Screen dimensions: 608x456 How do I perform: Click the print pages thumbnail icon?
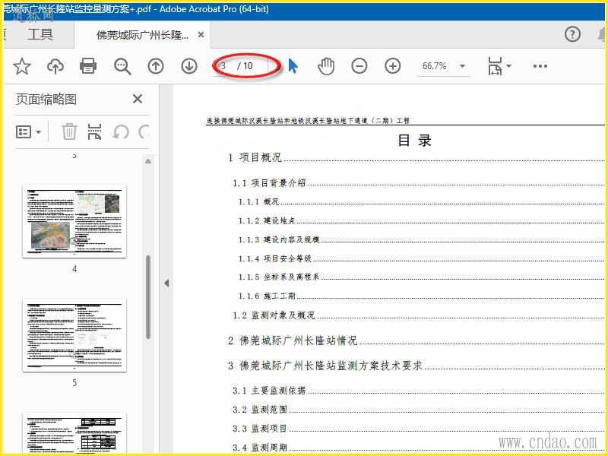coord(94,131)
